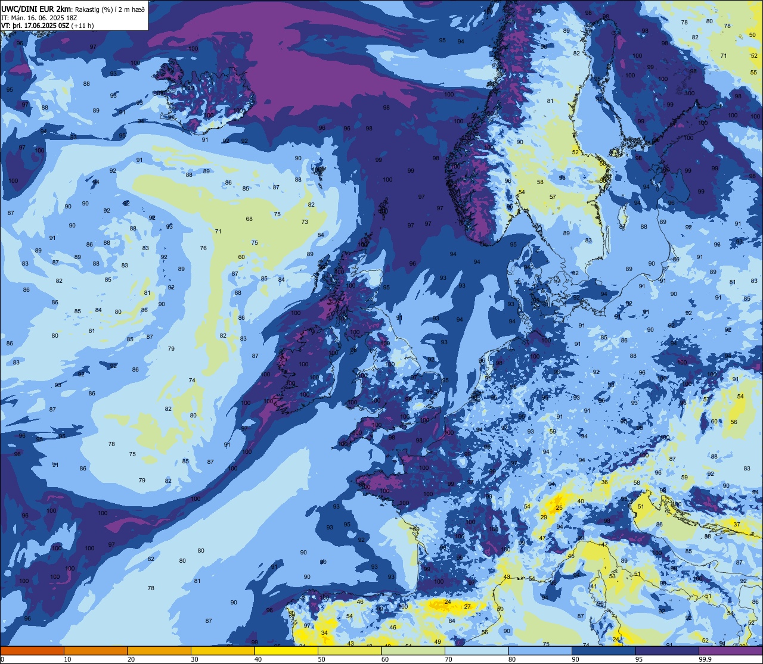Viewport: 763px width, 664px height.
Task: Click the humidity value '27' on the map
Action: pos(467,607)
